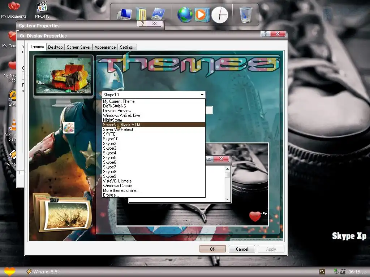The width and height of the screenshot is (370, 277).
Task: Click the analog clock in dock
Action: click(220, 15)
